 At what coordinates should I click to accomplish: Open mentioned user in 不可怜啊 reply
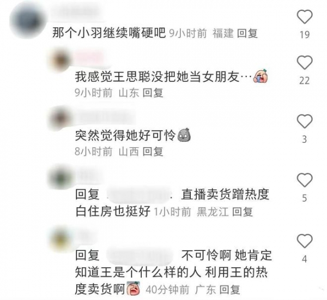[140, 255]
